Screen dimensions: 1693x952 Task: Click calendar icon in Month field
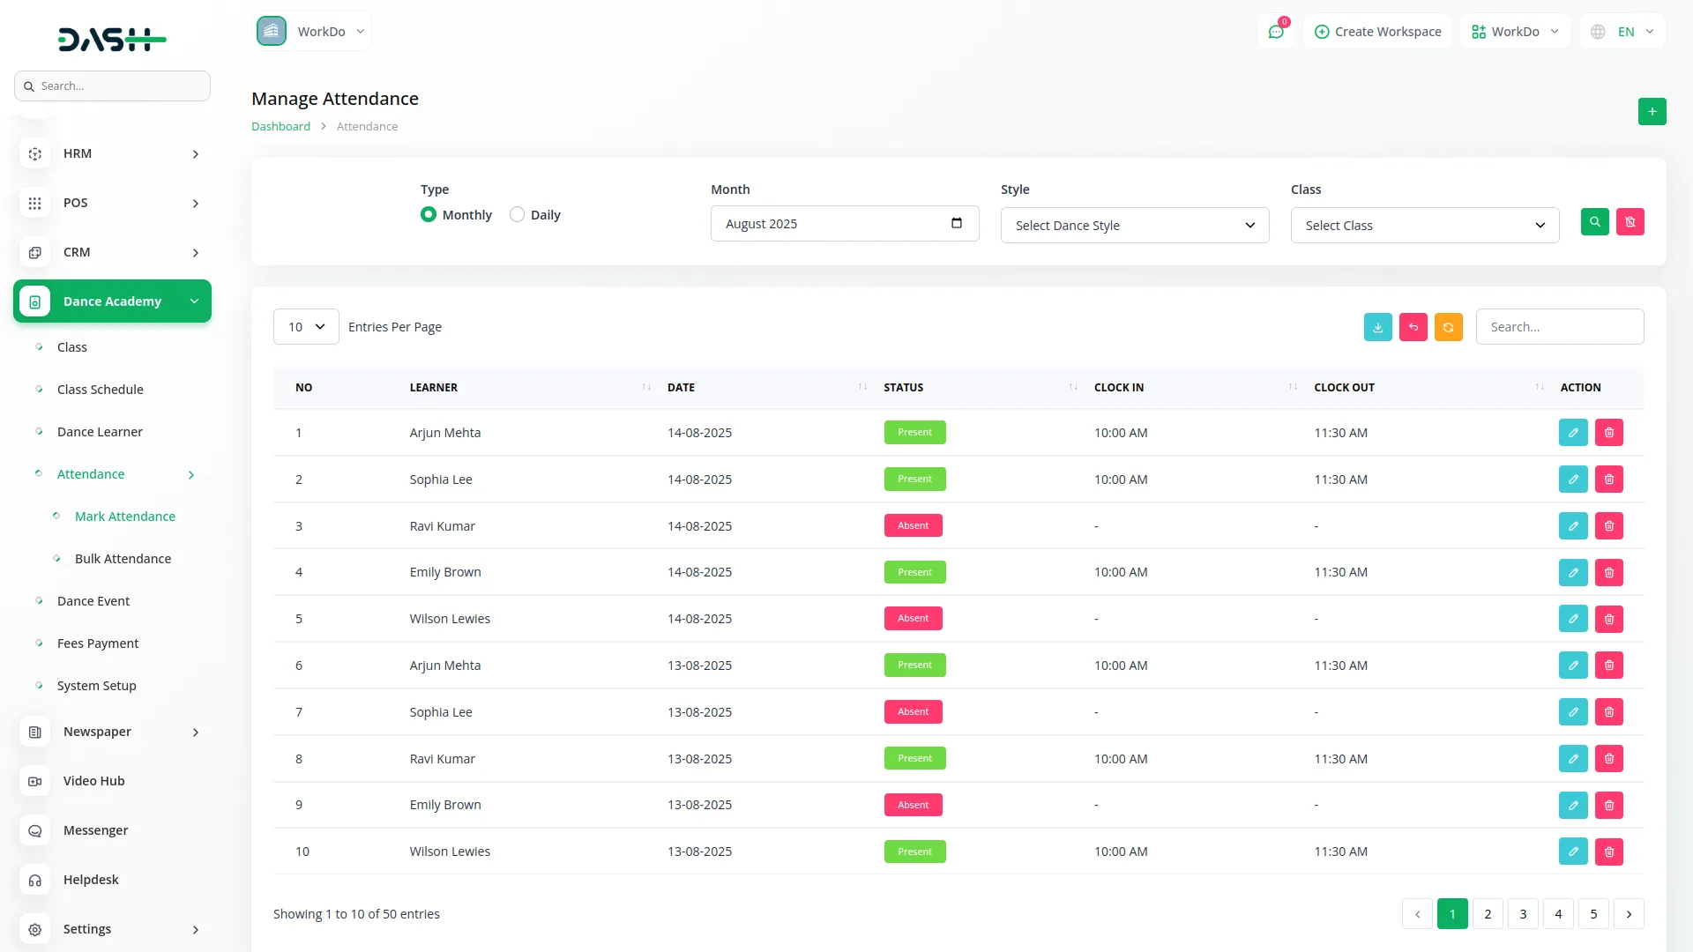click(x=957, y=223)
